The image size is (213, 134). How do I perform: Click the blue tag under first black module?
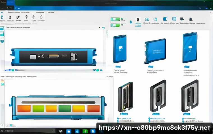click(124, 114)
